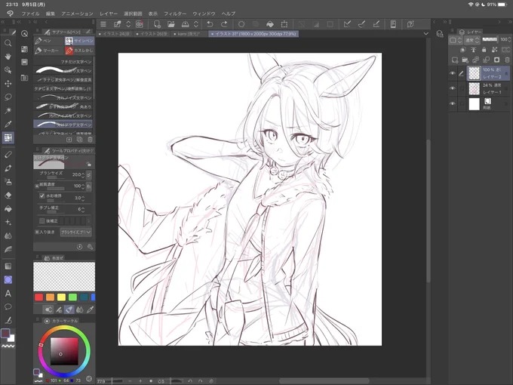Toggle the 水彩境界 checkbox

[42, 196]
